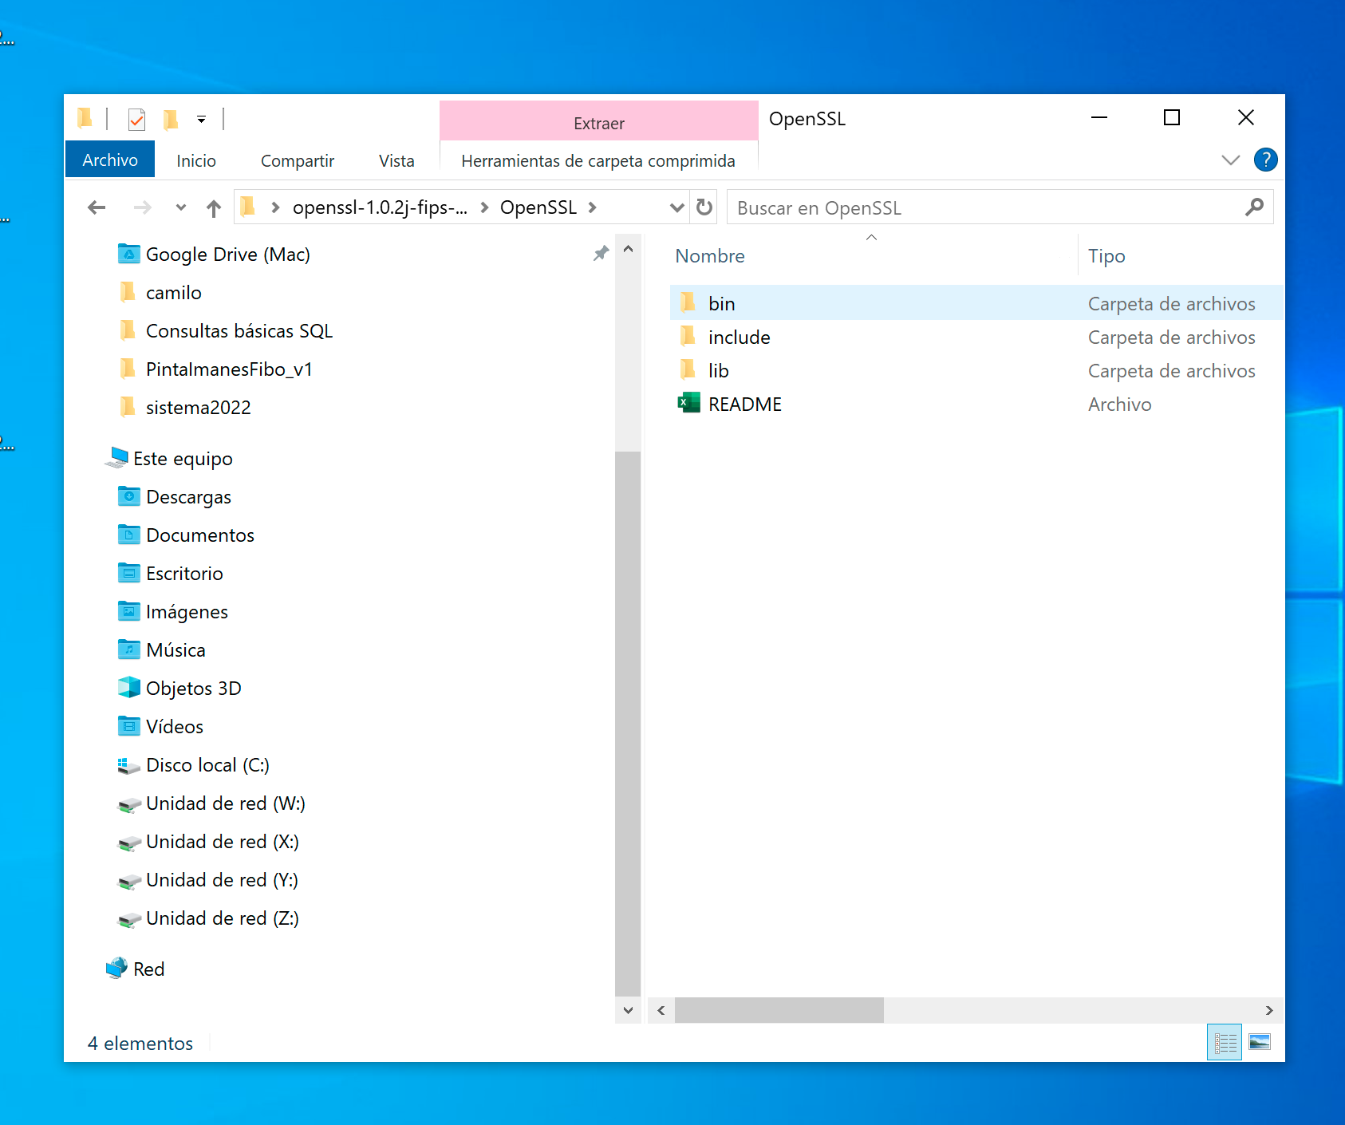This screenshot has height=1125, width=1345.
Task: Open the Customize Quick Access Toolbar dropdown
Action: tap(202, 119)
